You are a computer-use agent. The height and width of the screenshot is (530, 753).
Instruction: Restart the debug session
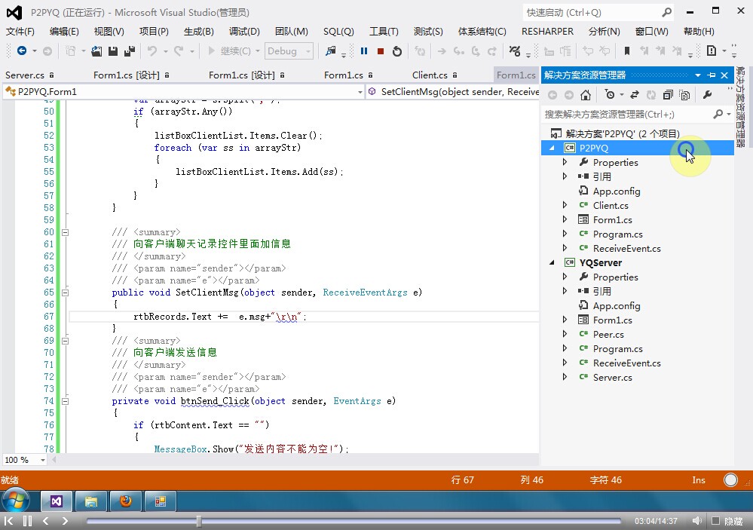(397, 51)
